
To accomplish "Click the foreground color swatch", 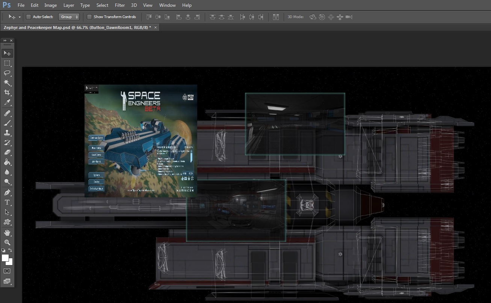I will 5,258.
